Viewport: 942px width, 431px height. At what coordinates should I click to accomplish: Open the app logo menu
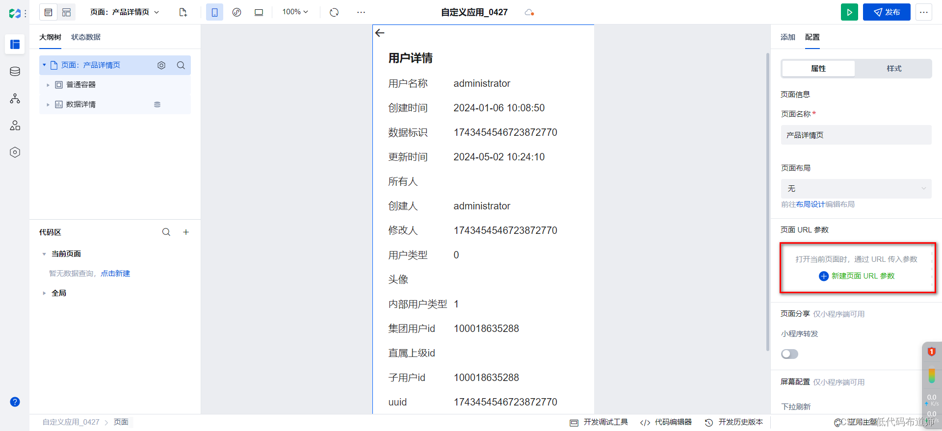tap(15, 13)
